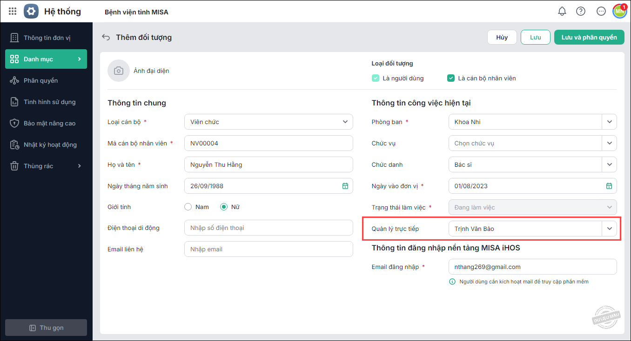631x341 pixels.
Task: Open calendar for Ngày tháng năm sinh
Action: coord(345,186)
